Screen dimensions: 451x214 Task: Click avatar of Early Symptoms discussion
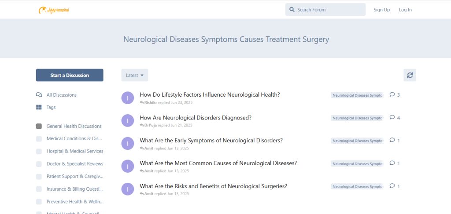(127, 143)
